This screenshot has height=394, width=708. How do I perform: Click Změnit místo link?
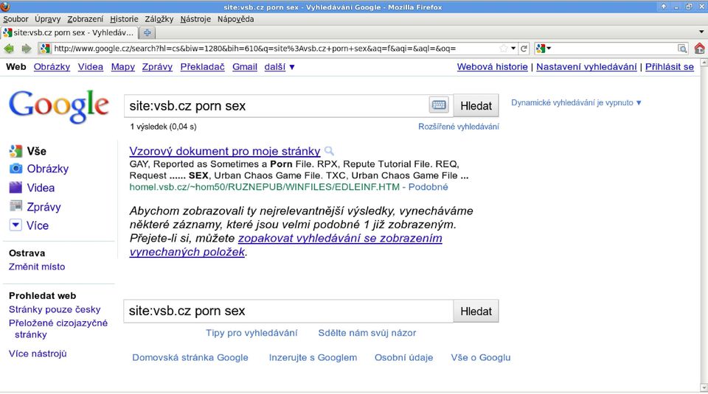coord(37,267)
